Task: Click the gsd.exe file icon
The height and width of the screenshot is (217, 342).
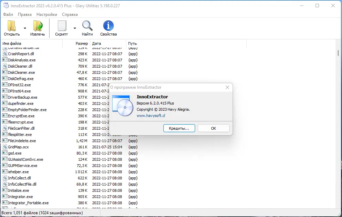Action: pos(5,153)
